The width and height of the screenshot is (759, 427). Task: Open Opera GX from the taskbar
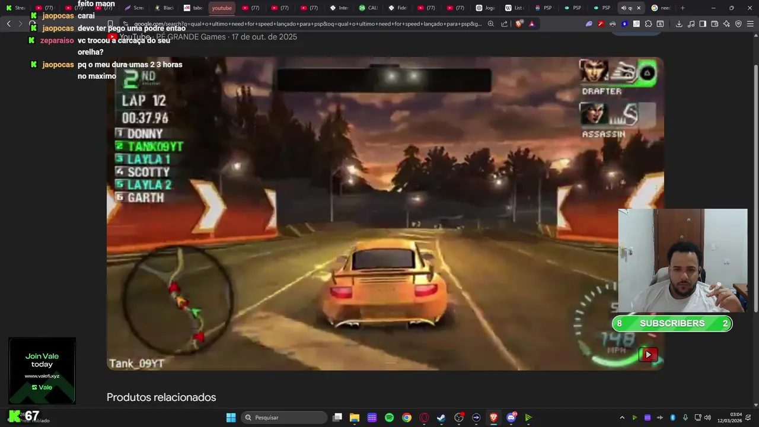[424, 418]
